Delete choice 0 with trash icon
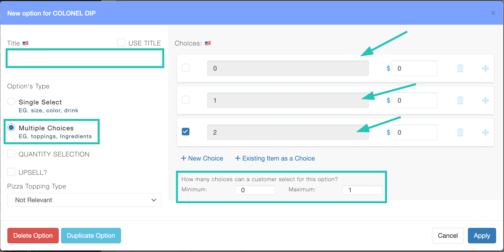 pos(460,68)
